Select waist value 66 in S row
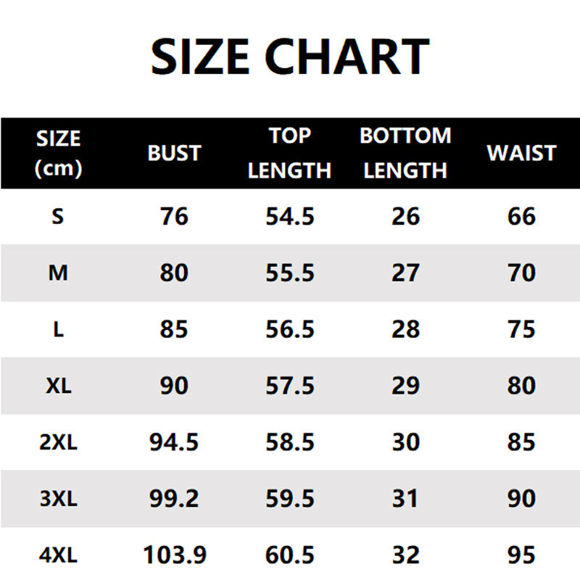The image size is (580, 580). (x=521, y=216)
